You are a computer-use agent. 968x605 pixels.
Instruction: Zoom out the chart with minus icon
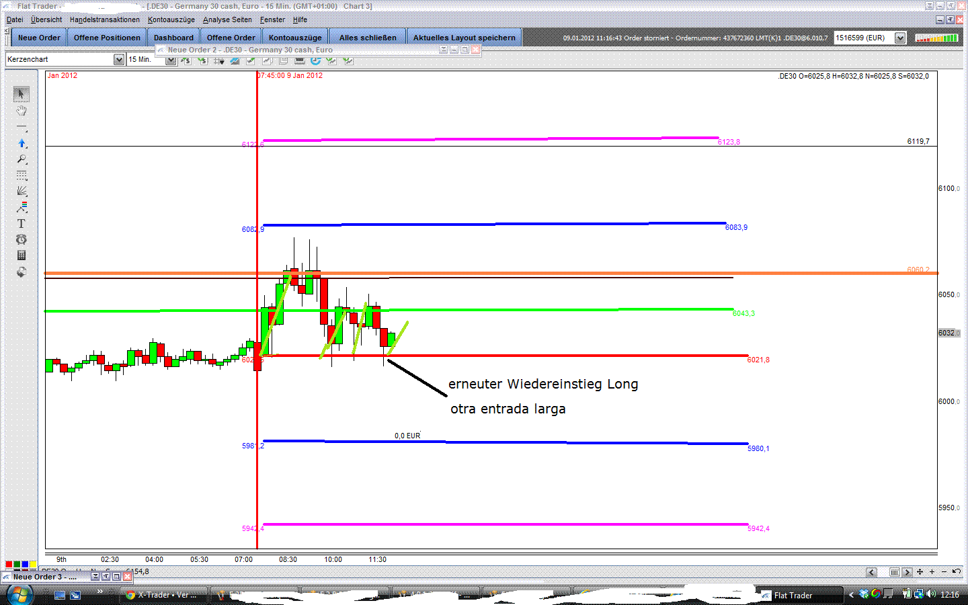(944, 571)
